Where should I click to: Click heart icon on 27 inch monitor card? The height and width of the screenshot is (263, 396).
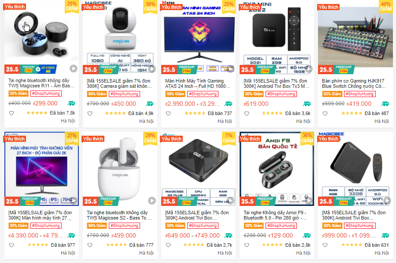tap(11, 245)
